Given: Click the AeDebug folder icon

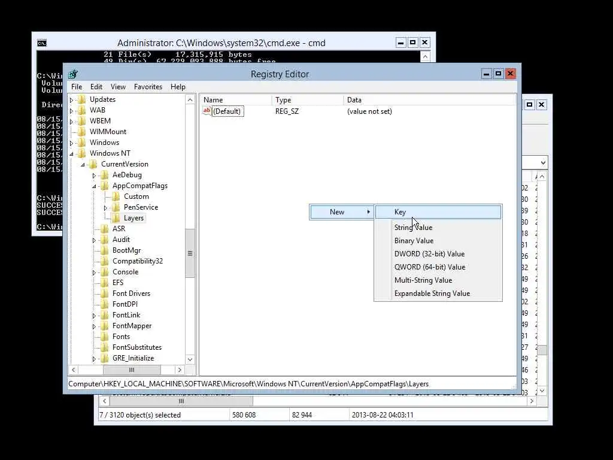Looking at the screenshot, I should (x=104, y=175).
